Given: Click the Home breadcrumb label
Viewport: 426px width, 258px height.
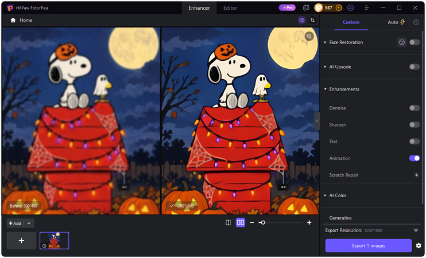Looking at the screenshot, I should click(x=26, y=20).
